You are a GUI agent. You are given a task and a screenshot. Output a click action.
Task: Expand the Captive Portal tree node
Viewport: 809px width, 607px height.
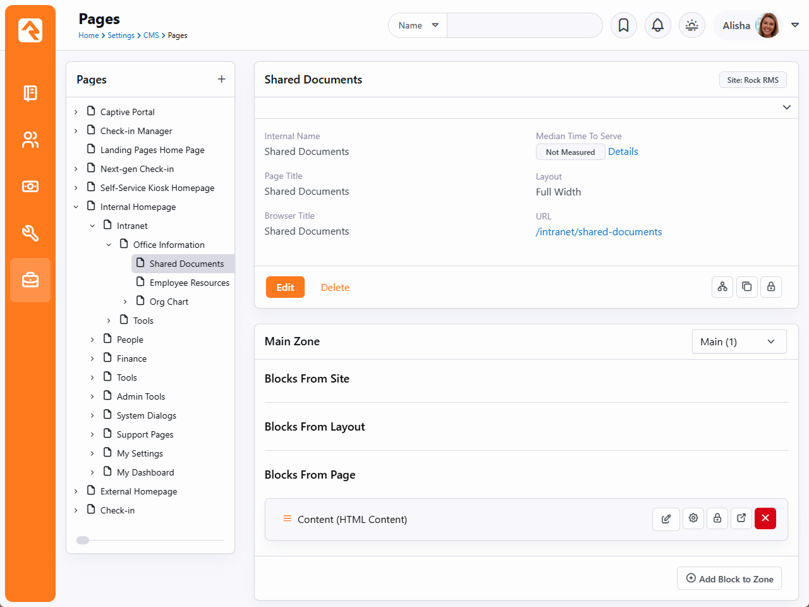pyautogui.click(x=76, y=112)
